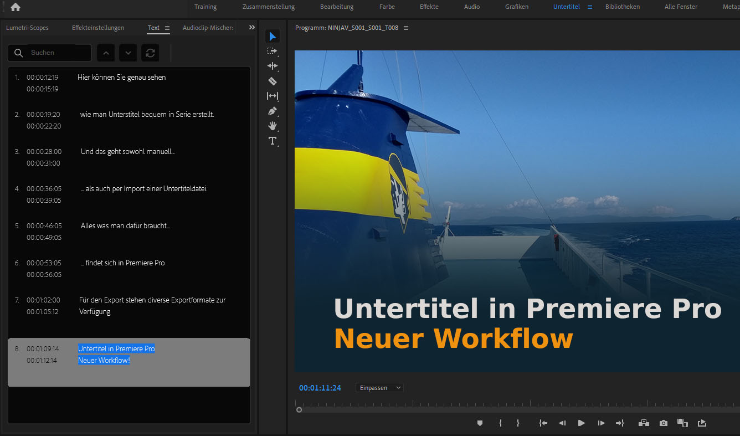Go to Out point

point(620,423)
